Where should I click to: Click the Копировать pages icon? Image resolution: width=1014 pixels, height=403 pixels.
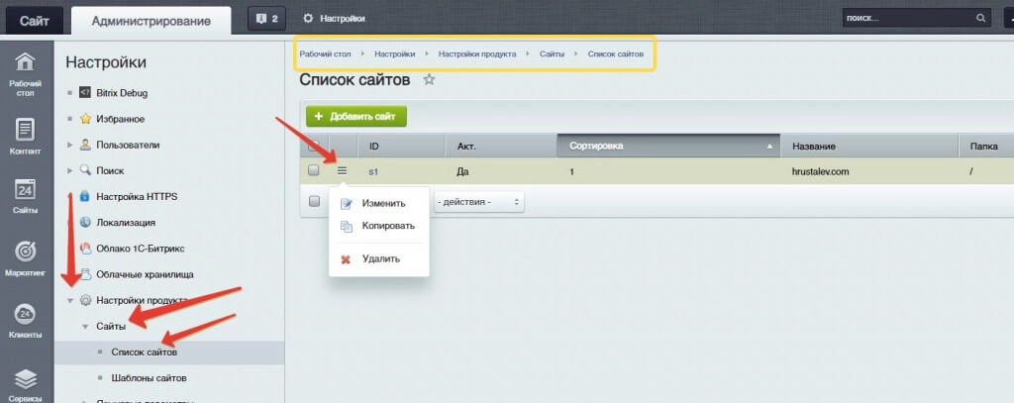click(x=346, y=226)
